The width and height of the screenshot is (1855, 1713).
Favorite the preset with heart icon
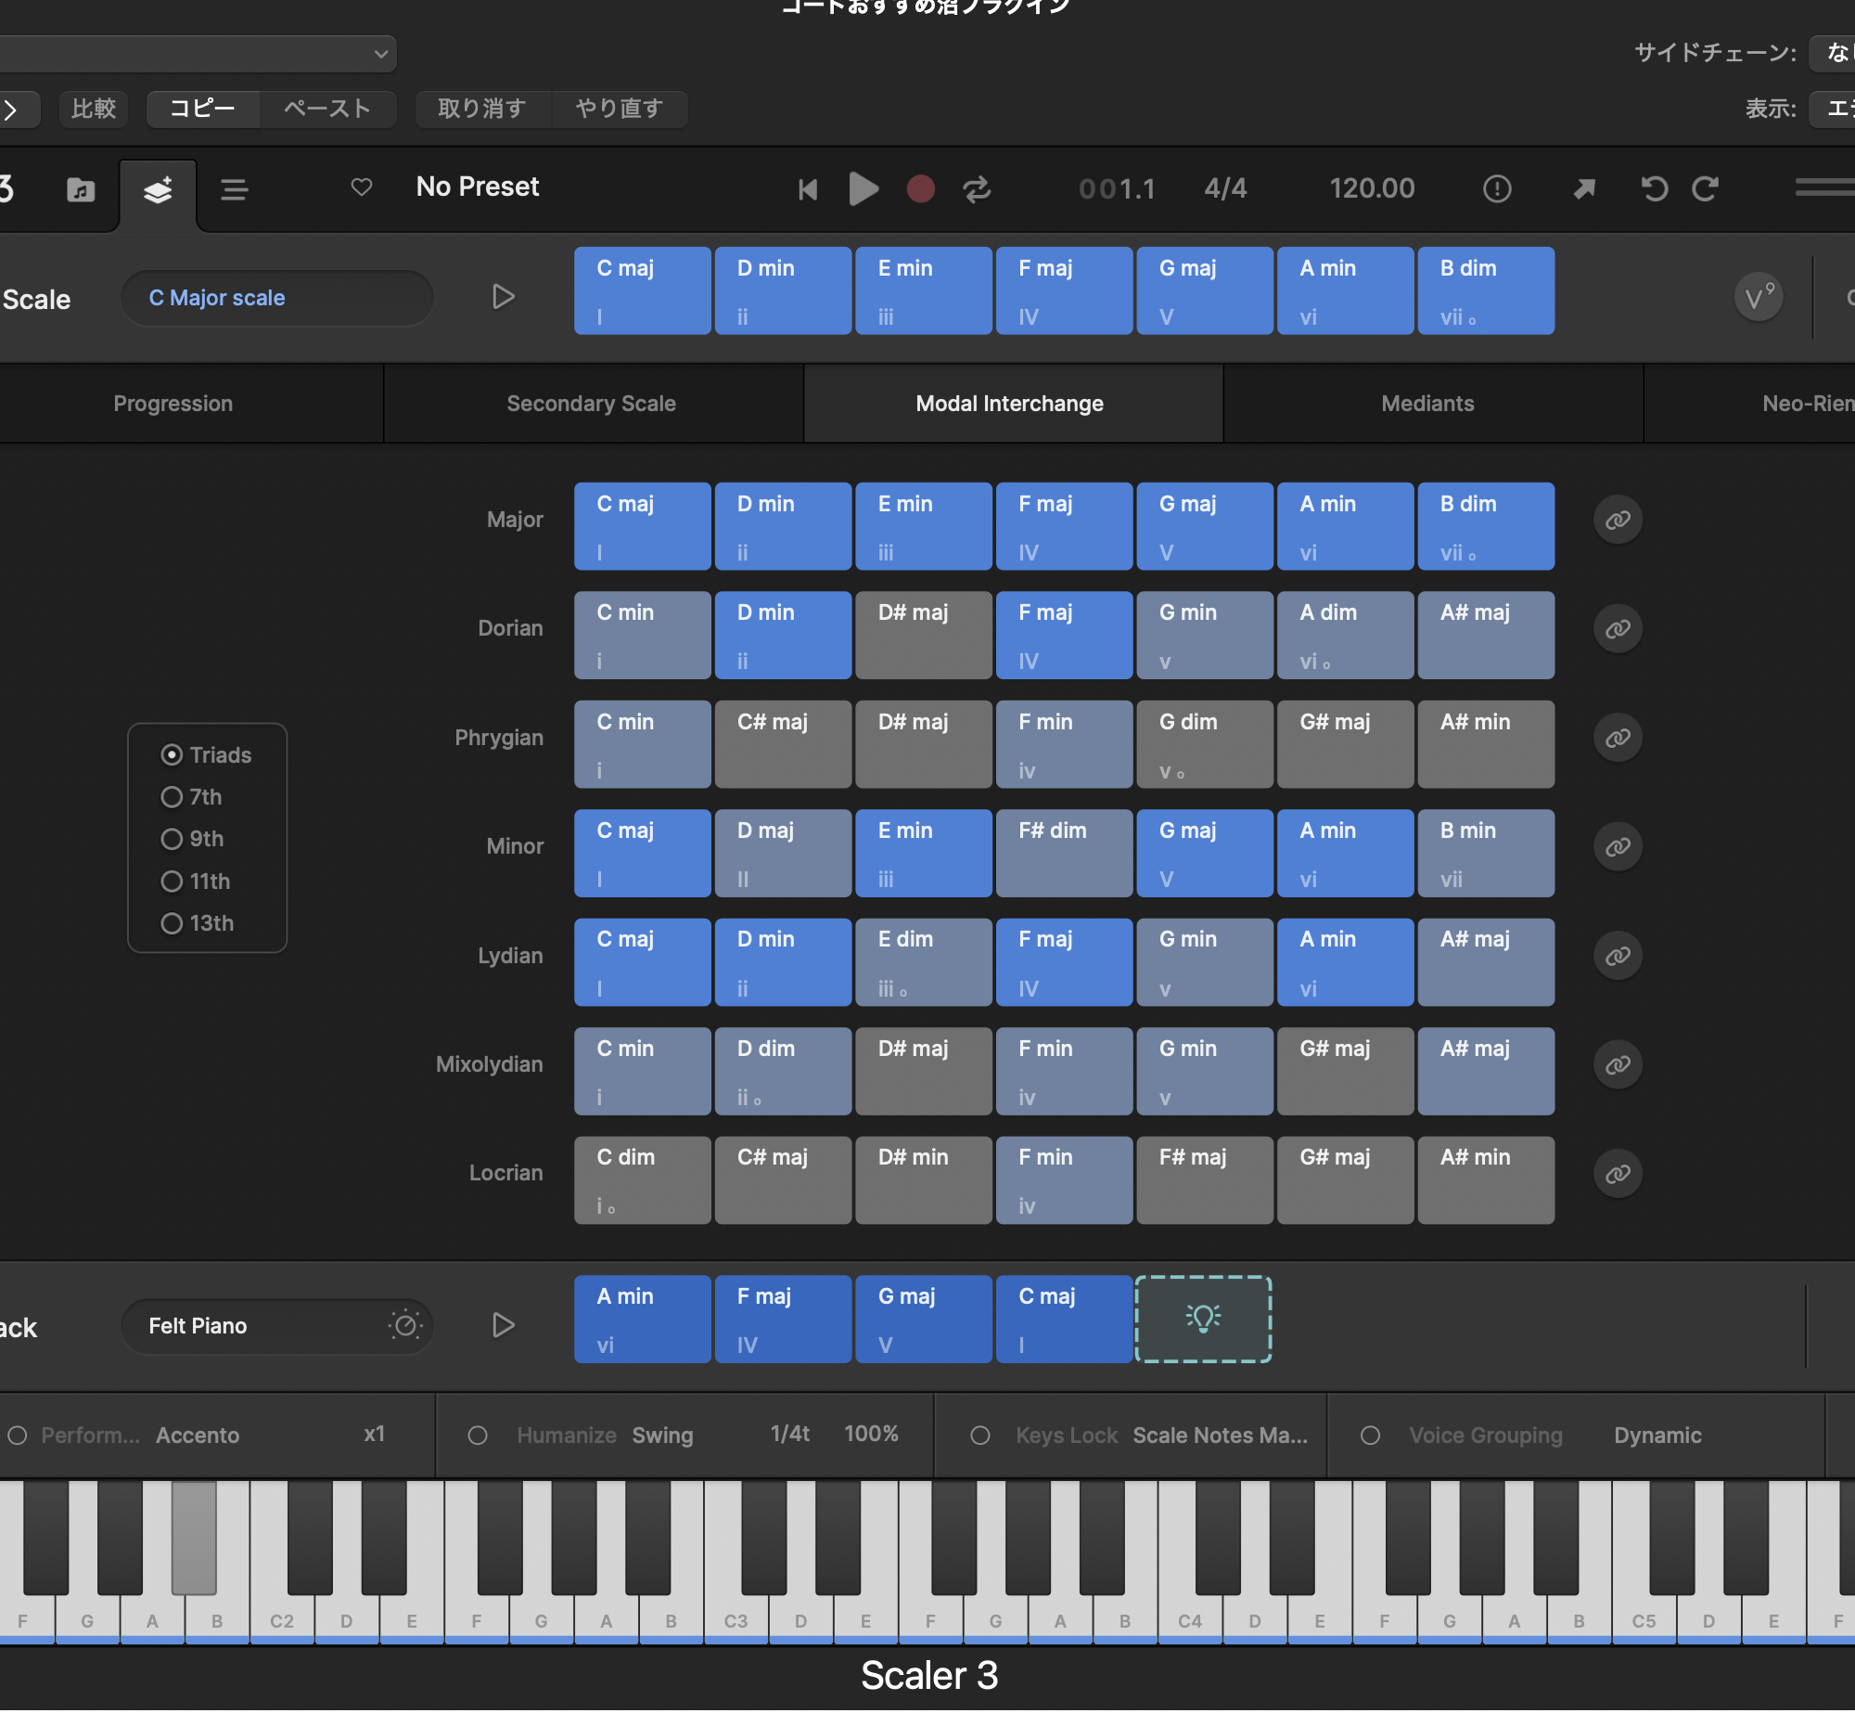[362, 187]
